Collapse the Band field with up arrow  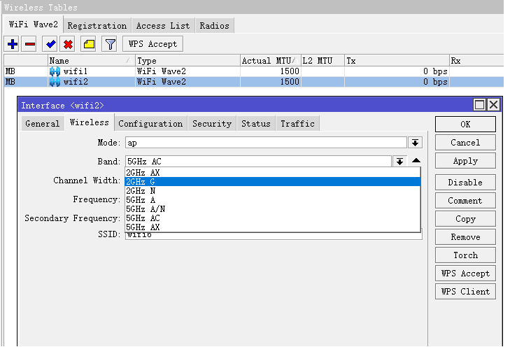416,161
